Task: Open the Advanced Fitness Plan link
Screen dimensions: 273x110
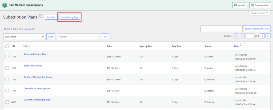Action: coord(35,54)
